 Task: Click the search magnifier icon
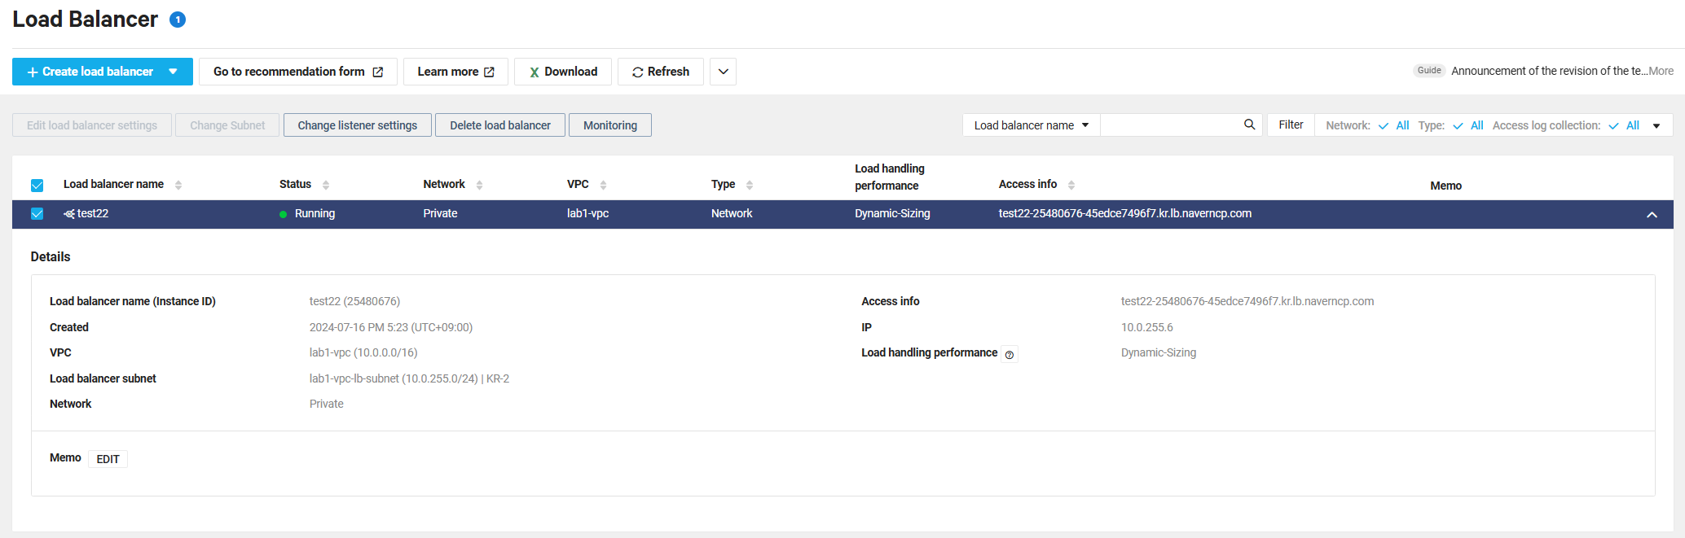click(1249, 125)
